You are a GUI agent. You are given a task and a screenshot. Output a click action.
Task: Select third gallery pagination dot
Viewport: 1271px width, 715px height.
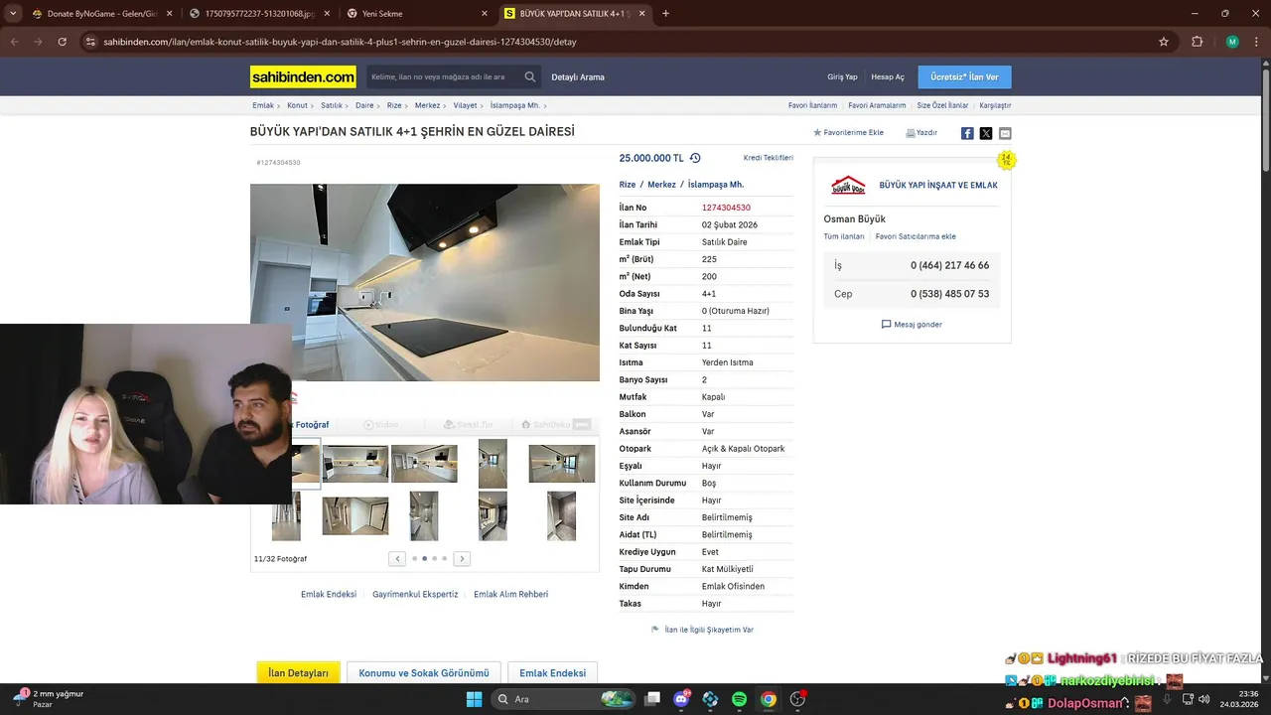click(x=434, y=559)
